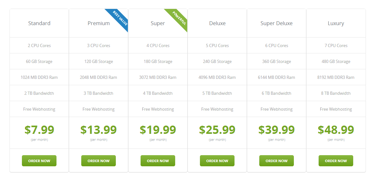377x179 pixels.
Task: Select the Premium plan title
Action: point(99,23)
